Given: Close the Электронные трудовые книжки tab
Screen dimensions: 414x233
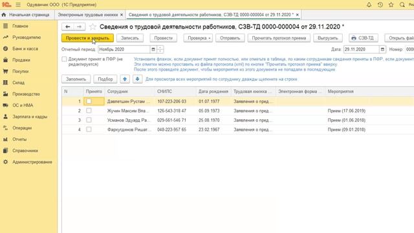Looking at the screenshot, I should pos(122,15).
